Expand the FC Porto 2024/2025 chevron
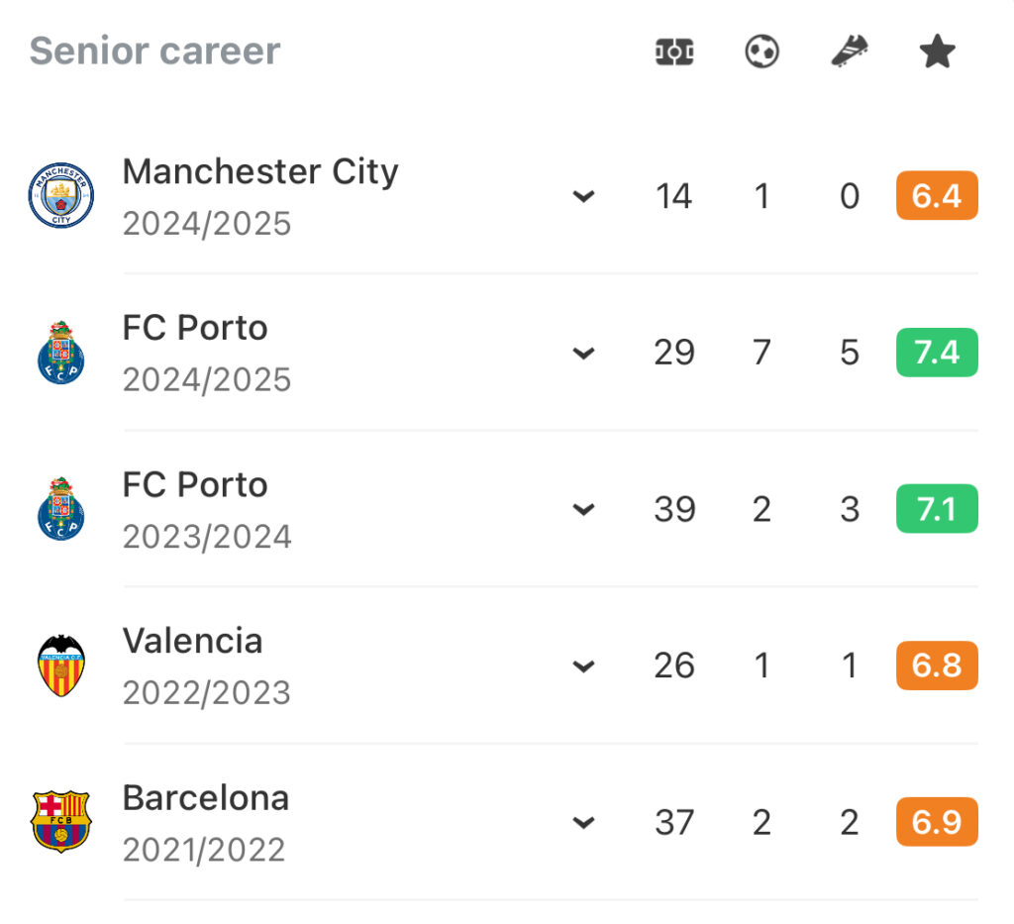 coord(583,353)
